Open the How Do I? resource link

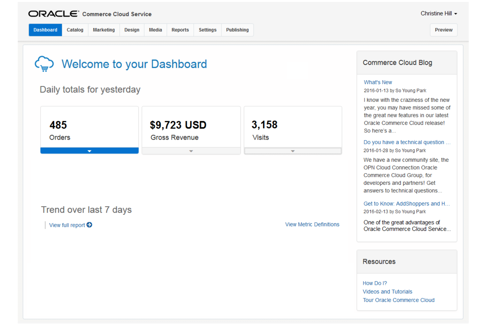[x=375, y=283]
